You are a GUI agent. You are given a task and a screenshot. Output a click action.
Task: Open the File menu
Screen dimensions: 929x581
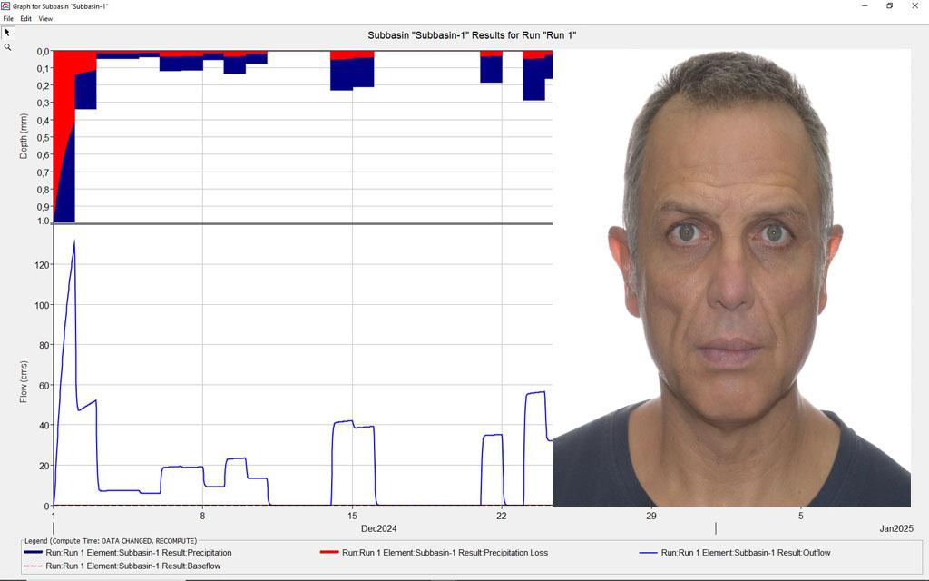point(8,19)
